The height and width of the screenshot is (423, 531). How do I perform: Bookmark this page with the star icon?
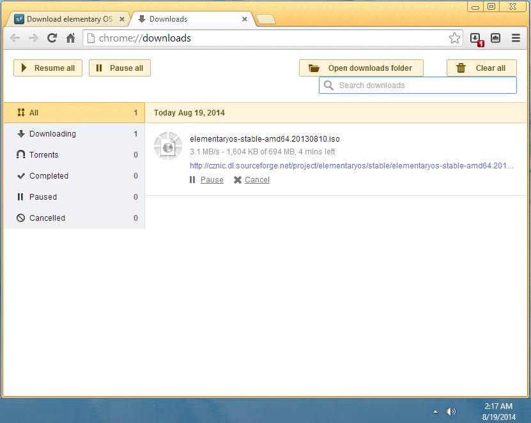[454, 38]
